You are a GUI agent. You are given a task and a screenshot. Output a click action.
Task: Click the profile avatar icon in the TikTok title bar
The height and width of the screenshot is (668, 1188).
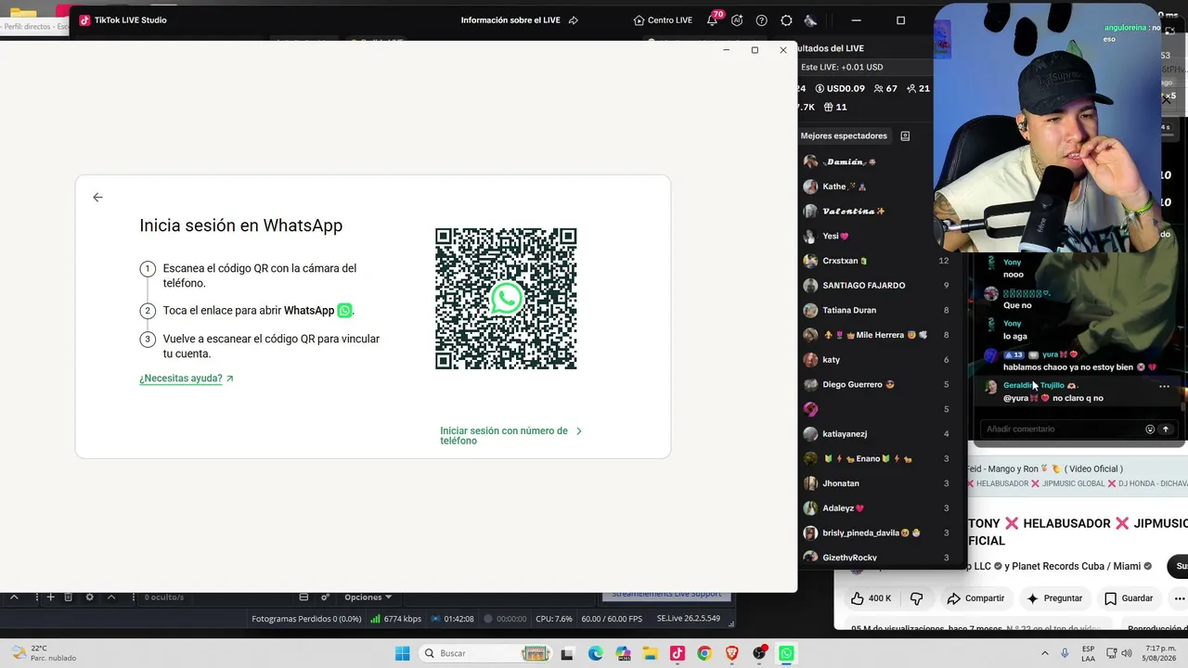coord(810,20)
